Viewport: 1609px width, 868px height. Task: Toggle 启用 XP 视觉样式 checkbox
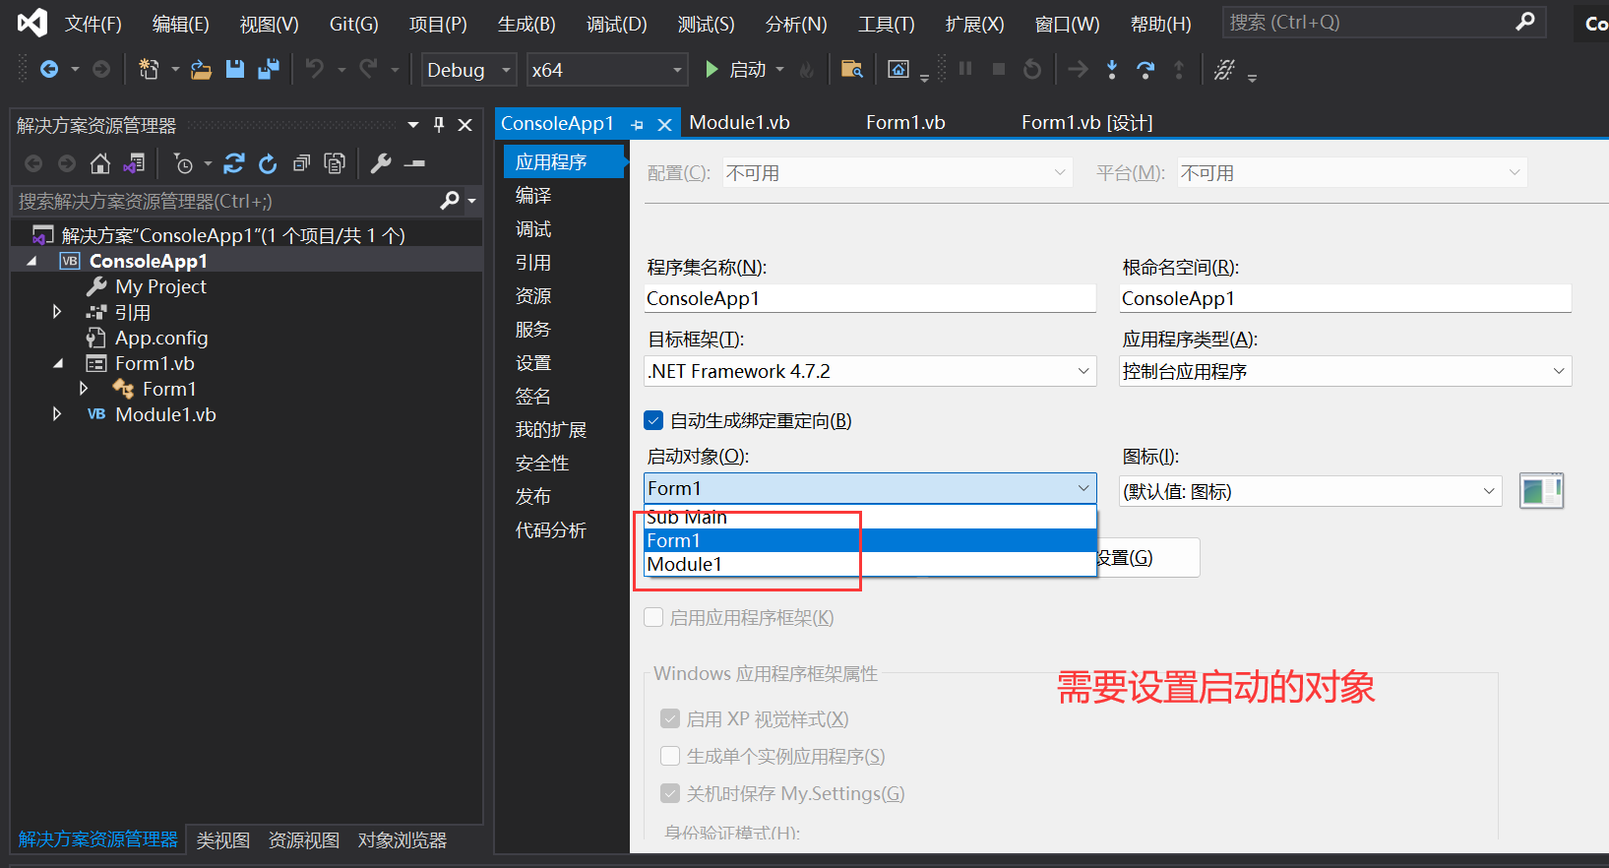point(670,718)
